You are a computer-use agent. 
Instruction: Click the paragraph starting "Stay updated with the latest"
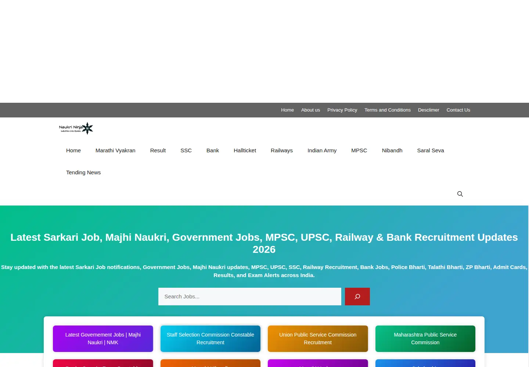tap(264, 271)
